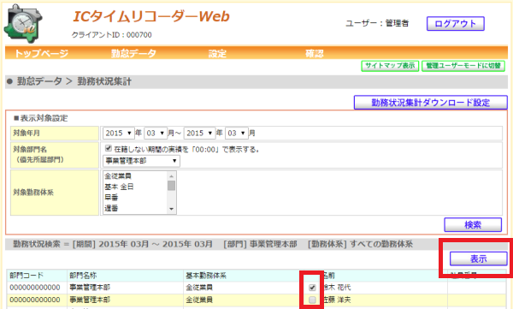Click 事業管理本部 in the 鈴木 花代 row
513x309 pixels.
point(90,288)
